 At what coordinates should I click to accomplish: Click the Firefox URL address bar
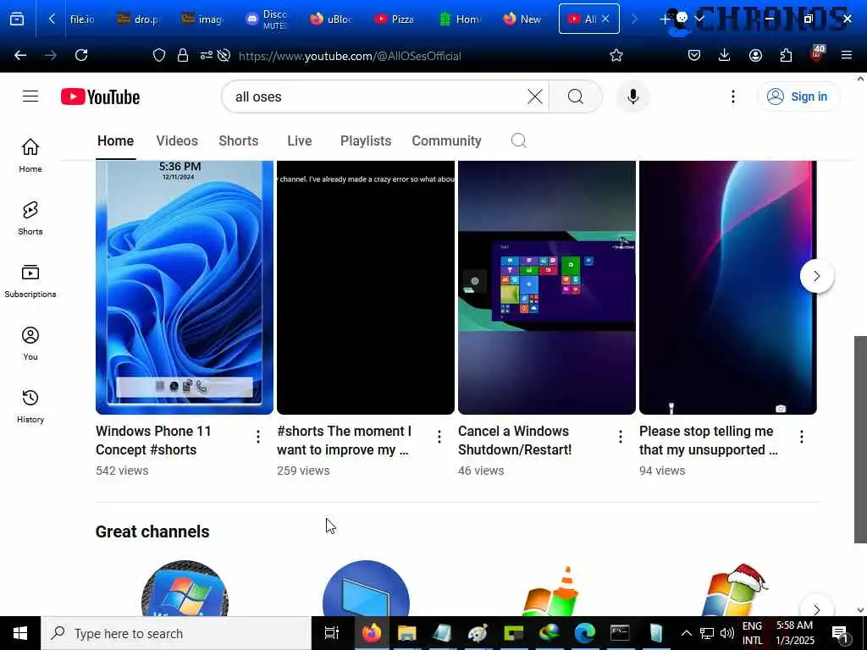pyautogui.click(x=417, y=56)
